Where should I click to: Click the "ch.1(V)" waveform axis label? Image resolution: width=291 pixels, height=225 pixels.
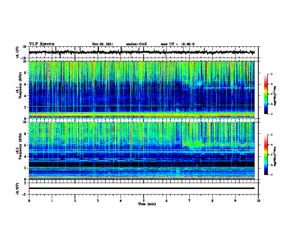pyautogui.click(x=18, y=52)
